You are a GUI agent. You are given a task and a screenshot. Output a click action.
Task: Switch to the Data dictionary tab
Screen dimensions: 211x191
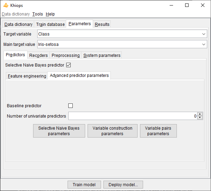coord(18,24)
